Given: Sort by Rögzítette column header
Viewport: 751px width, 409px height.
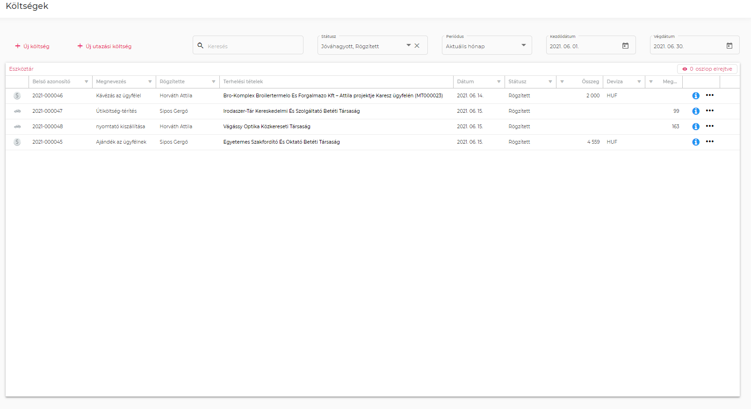Looking at the screenshot, I should coord(172,81).
